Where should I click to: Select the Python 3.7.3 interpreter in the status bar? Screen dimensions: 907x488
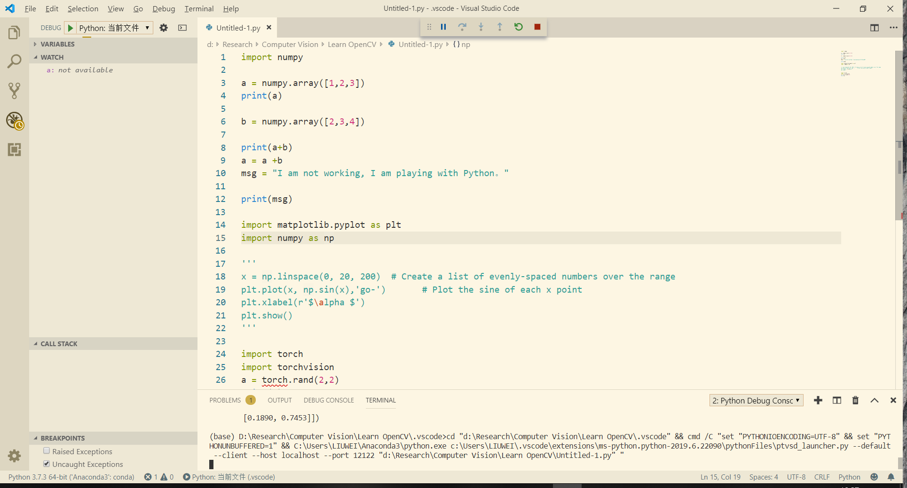[x=71, y=477]
